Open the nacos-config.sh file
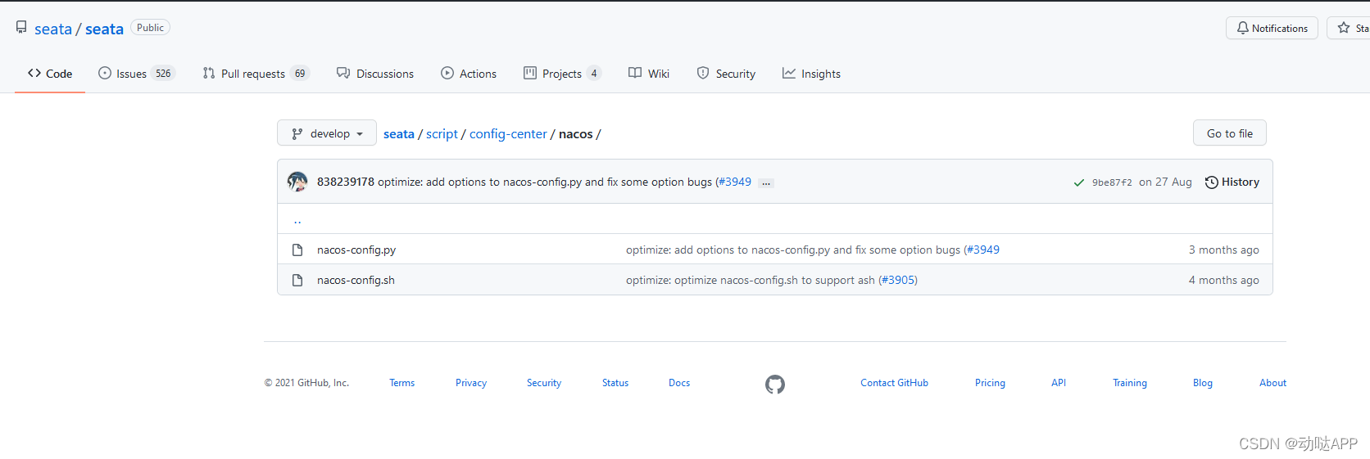Image resolution: width=1370 pixels, height=459 pixels. [x=356, y=280]
